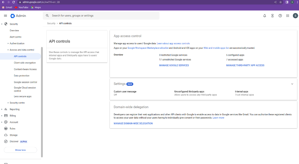
Task: Click the ALPHA badge next to Discover
Action: [24, 141]
